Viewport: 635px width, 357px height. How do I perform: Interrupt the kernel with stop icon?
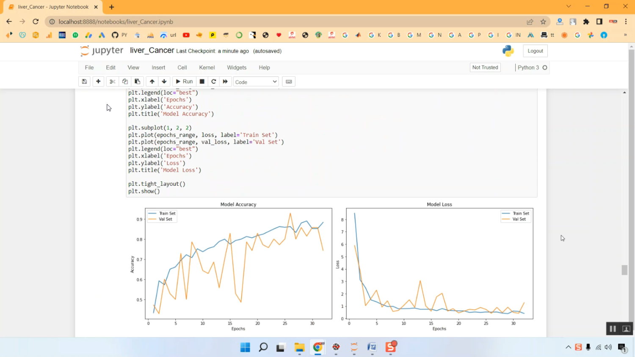click(202, 82)
